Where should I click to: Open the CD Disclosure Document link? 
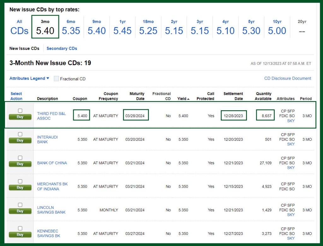pyautogui.click(x=288, y=78)
